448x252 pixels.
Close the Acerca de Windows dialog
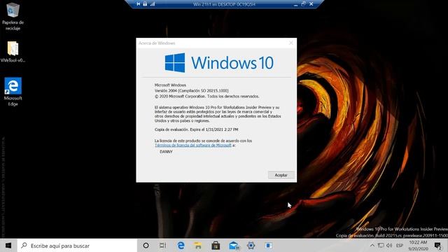point(291,43)
